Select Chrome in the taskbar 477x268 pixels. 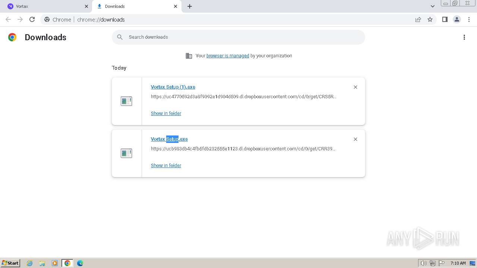pos(67,263)
